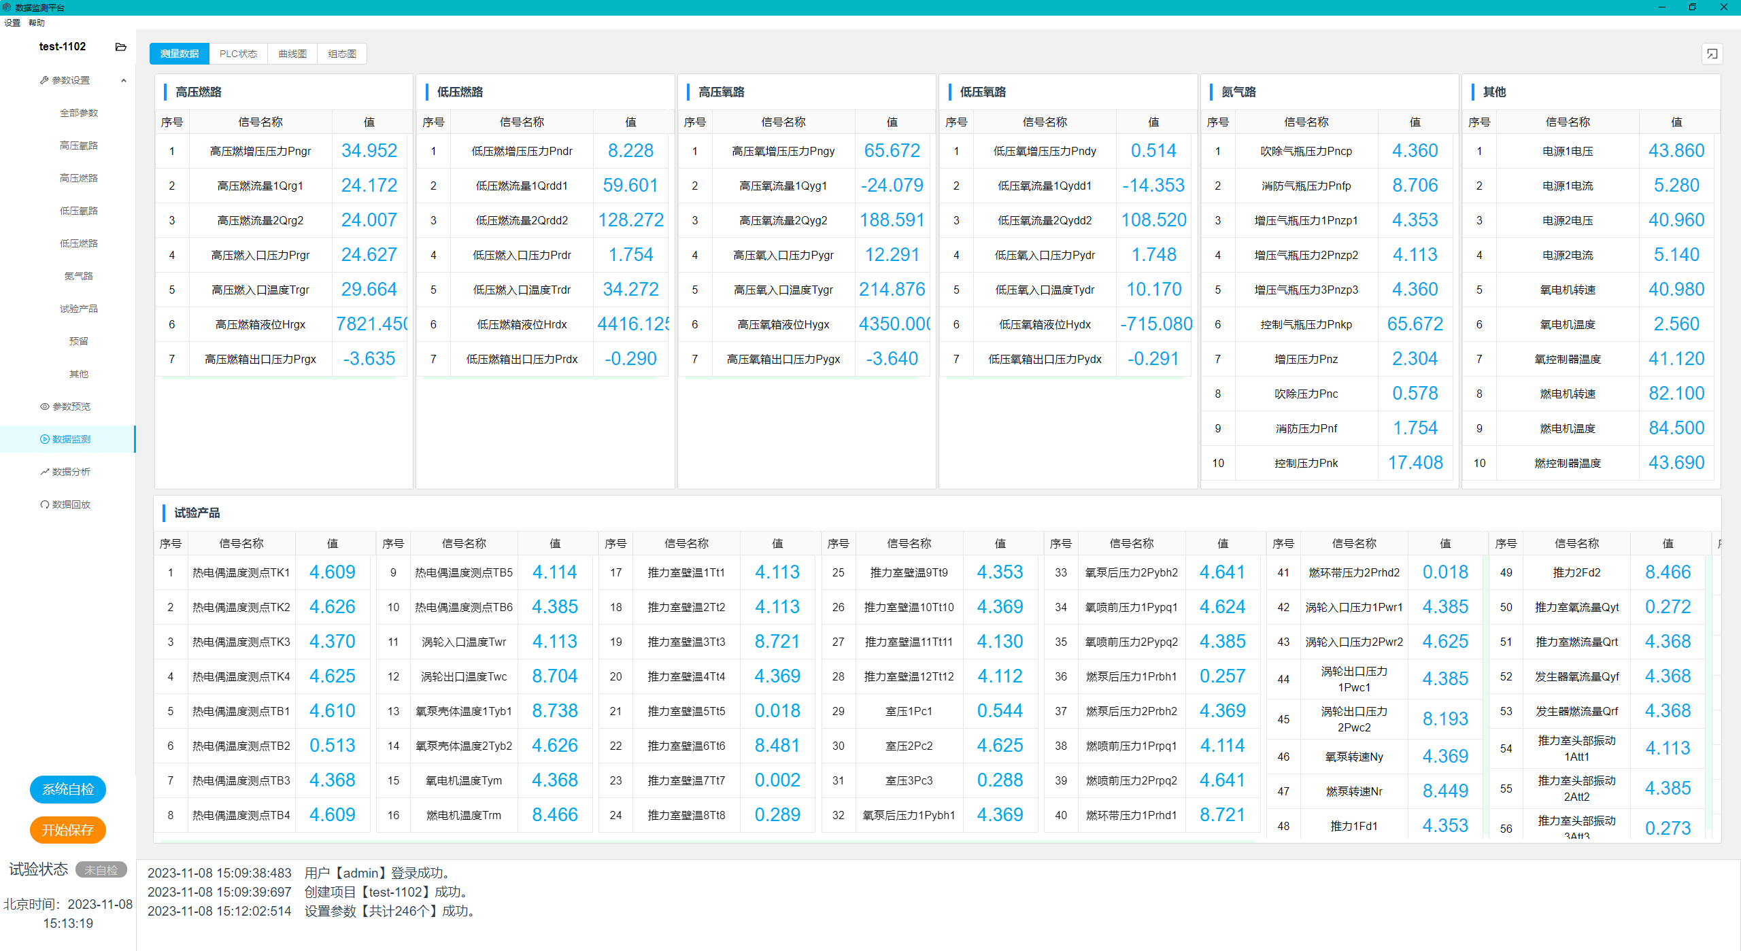This screenshot has height=951, width=1741.
Task: Click the 未自检 status badge
Action: pos(101,869)
